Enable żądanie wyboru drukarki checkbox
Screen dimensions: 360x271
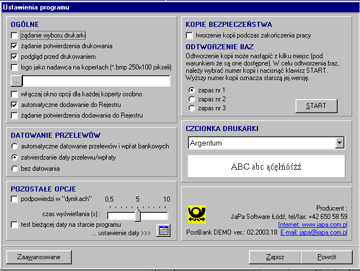[x=15, y=35]
